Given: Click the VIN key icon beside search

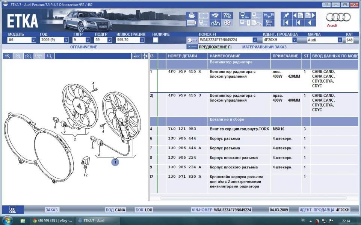Looking at the screenshot, I should tap(192, 40).
